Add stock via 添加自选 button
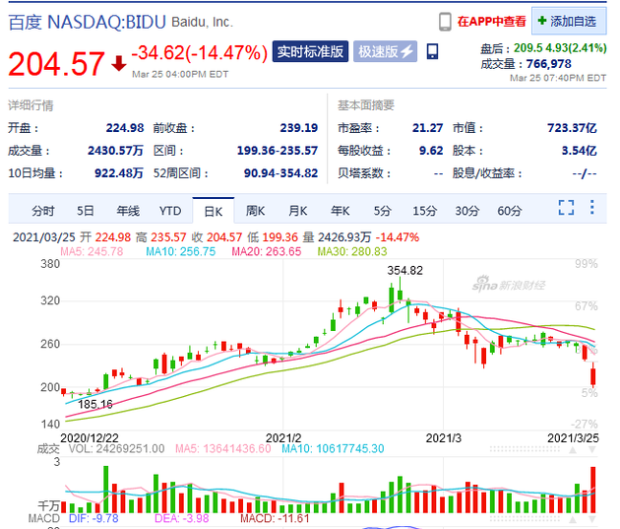The image size is (620, 529). coord(569,22)
